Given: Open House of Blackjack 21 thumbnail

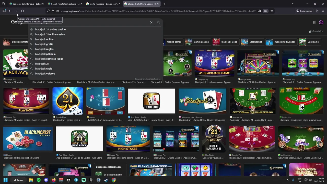Looking at the screenshot, I should click(214, 139).
